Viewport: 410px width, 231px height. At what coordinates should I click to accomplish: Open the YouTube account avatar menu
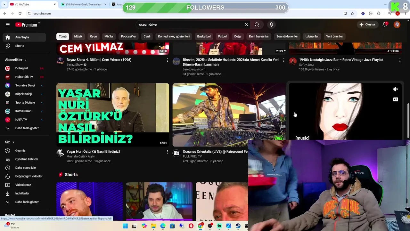[x=397, y=24]
